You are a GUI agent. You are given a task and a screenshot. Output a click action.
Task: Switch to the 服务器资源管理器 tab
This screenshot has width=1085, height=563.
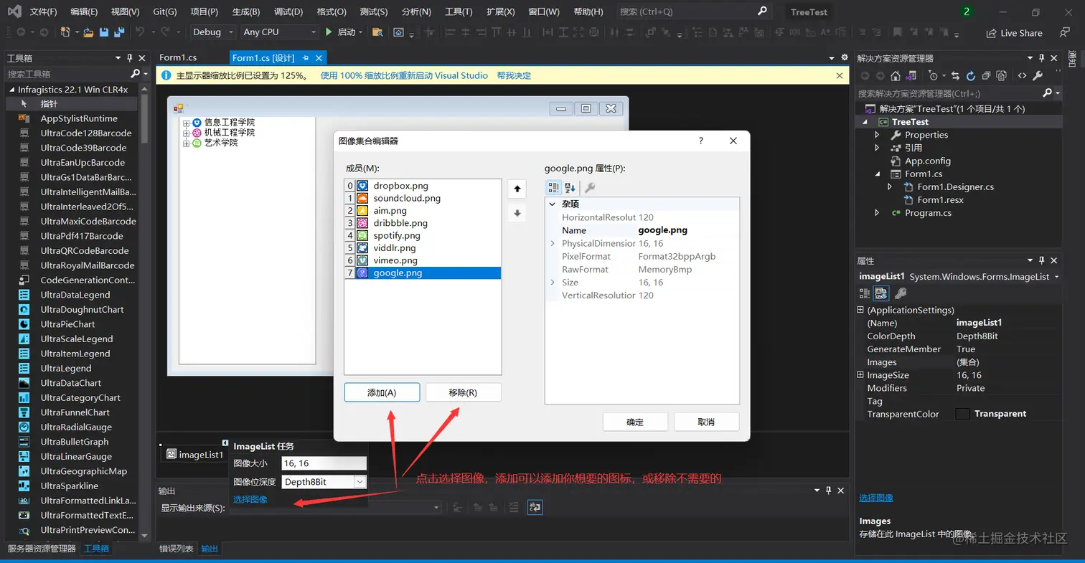[42, 549]
